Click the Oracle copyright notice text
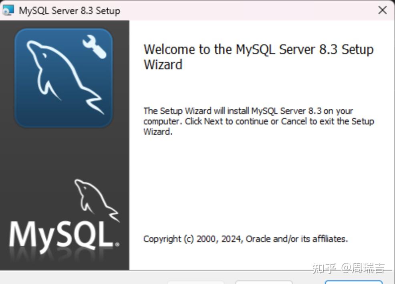Screen dimensions: 395x284 pos(245,238)
